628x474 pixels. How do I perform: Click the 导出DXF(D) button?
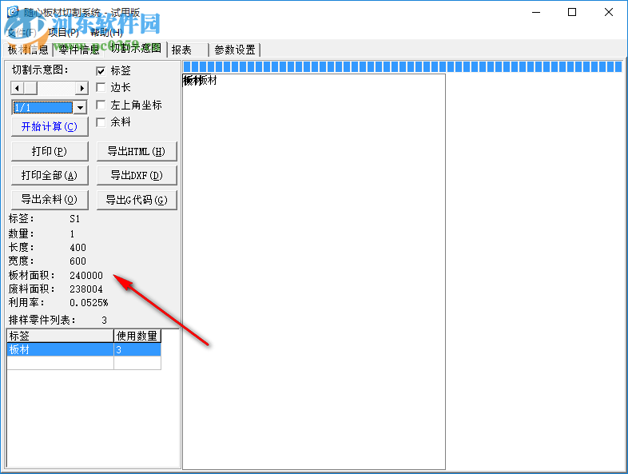tap(137, 176)
